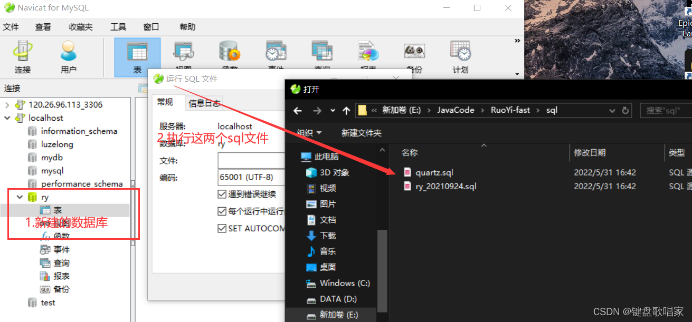Click the navigation pane scrollbar in Open dialog
Screen dimensions: 692x322
(x=382, y=271)
